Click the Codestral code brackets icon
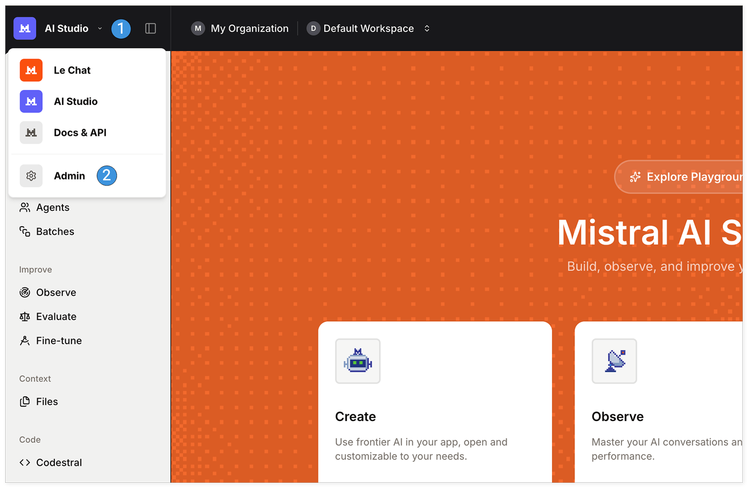Image resolution: width=748 pixels, height=488 pixels. tap(25, 462)
